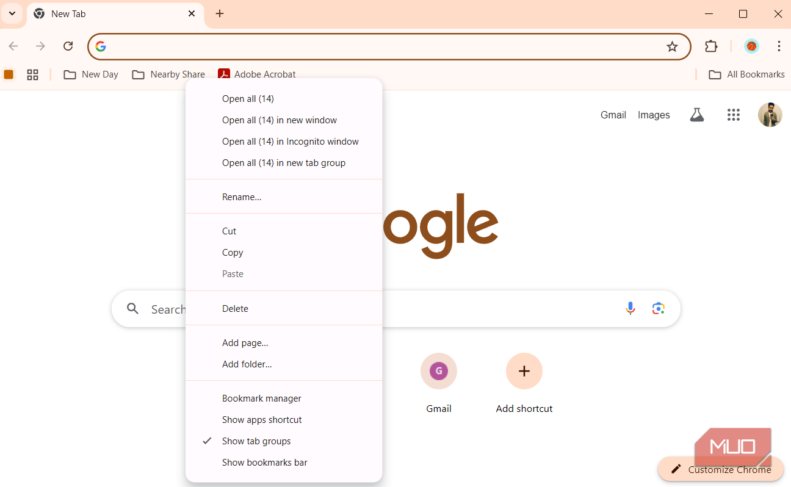Expand the All Bookmarks folder

(746, 74)
